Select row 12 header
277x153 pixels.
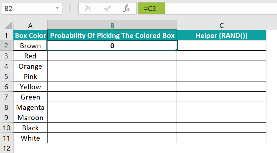(x=6, y=148)
